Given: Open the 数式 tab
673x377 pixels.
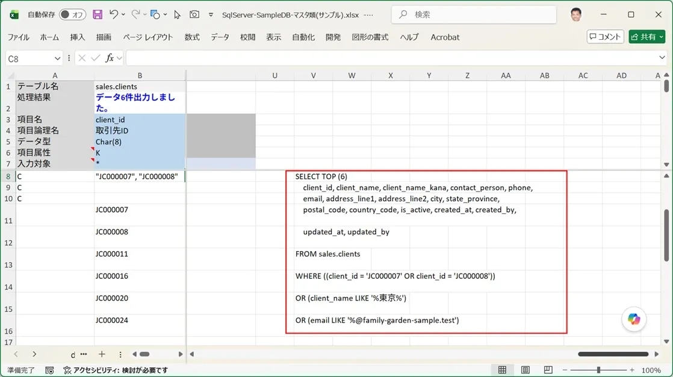Looking at the screenshot, I should (x=192, y=37).
